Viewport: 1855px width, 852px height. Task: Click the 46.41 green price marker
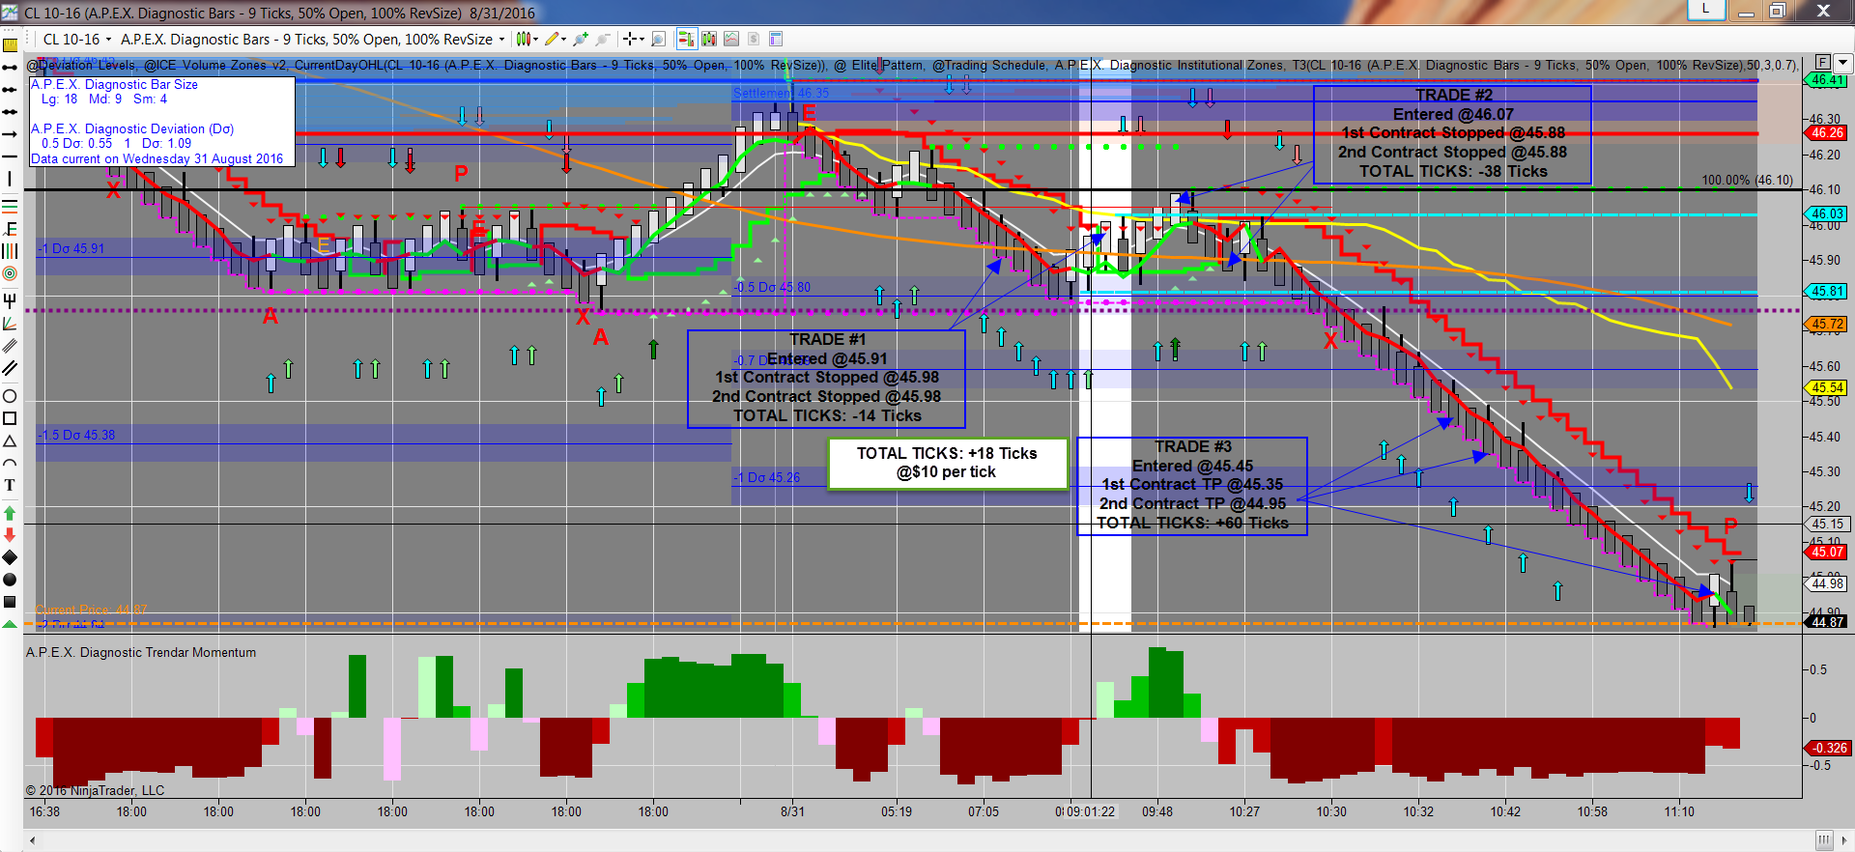1827,80
